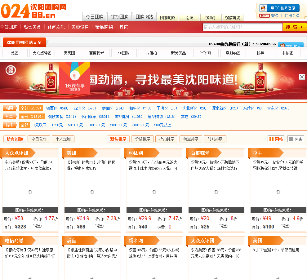Open the 团购地图 tab
Image resolution: width=307 pixels, height=279 pixels.
tap(167, 18)
